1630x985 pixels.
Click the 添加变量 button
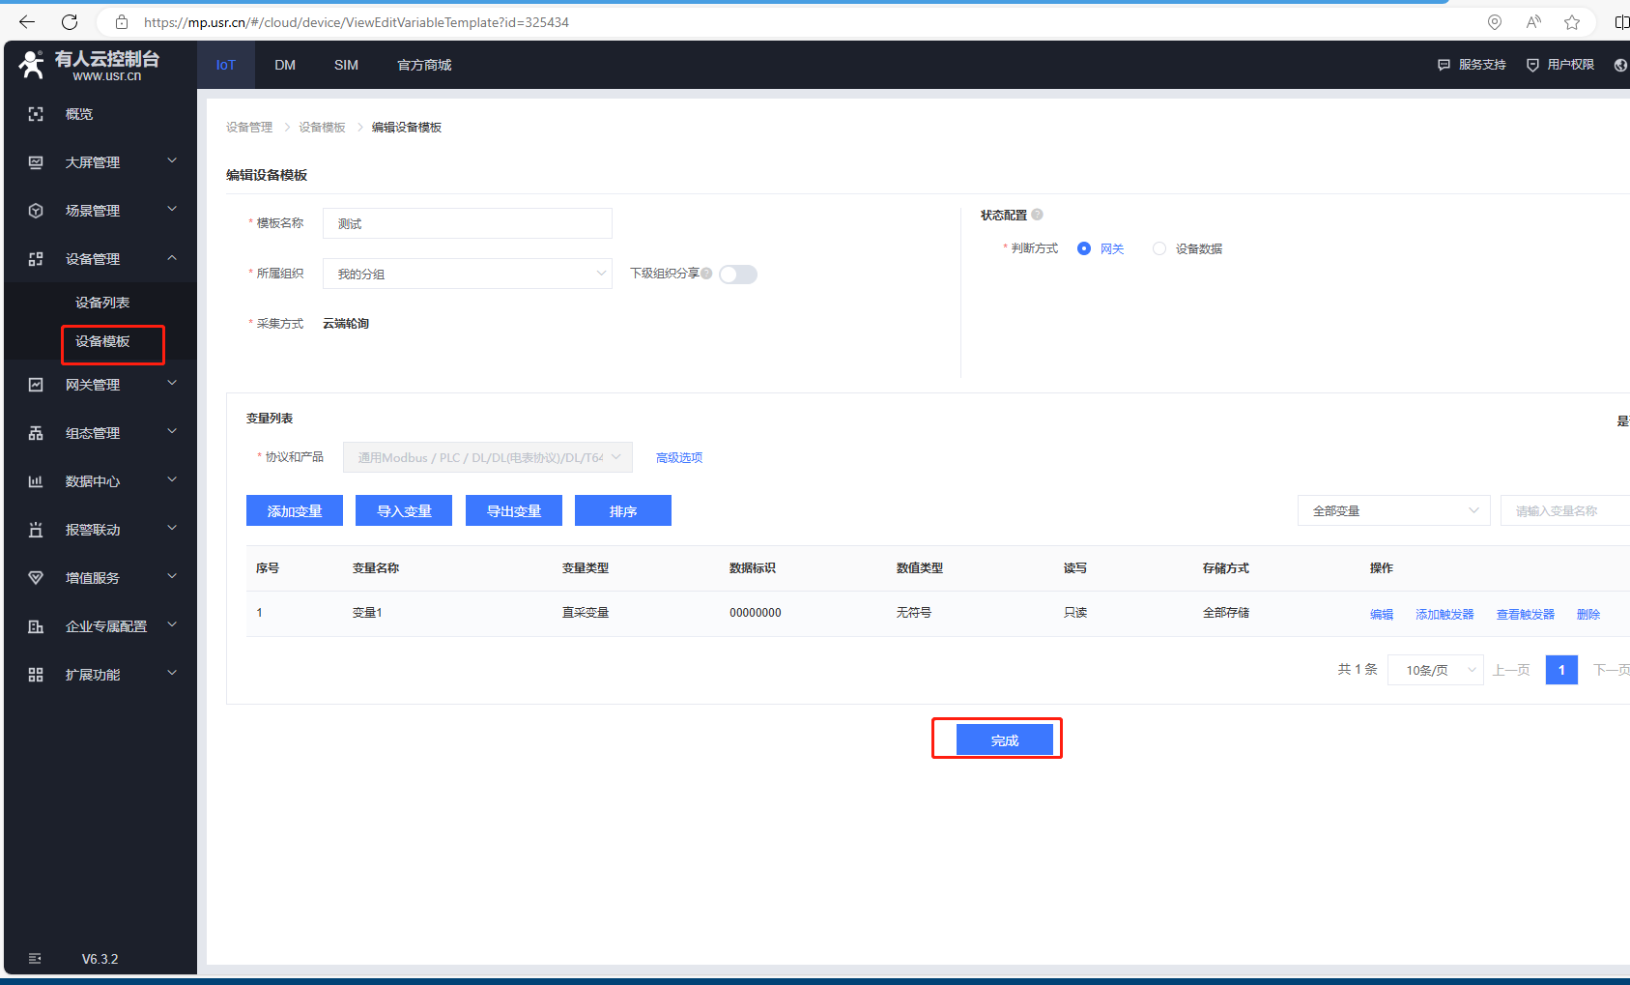click(295, 510)
